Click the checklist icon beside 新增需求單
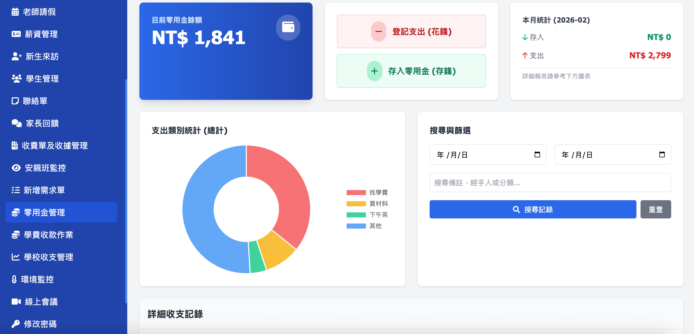Image resolution: width=694 pixels, height=334 pixels. (x=16, y=190)
